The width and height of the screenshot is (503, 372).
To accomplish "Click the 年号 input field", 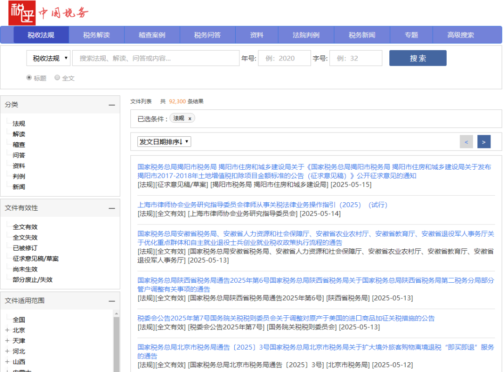I will click(x=284, y=58).
